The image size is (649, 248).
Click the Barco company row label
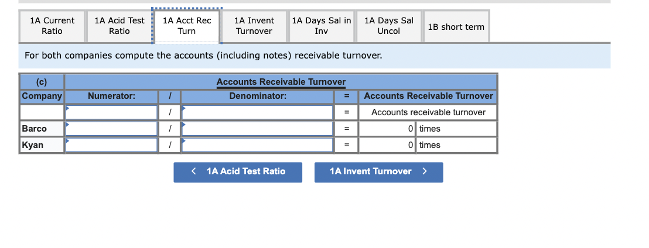[x=42, y=129]
